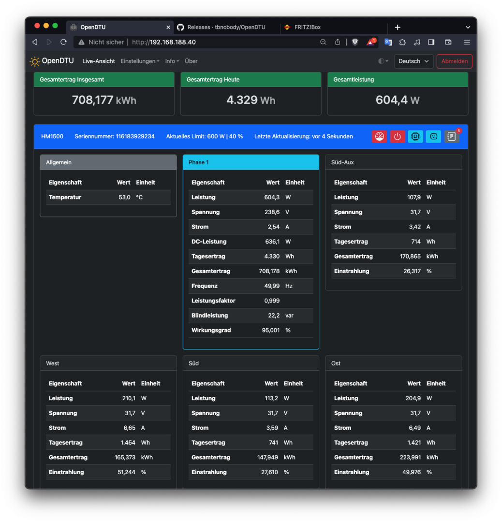Click the music note playlist icon
This screenshot has width=502, height=522.
point(417,42)
